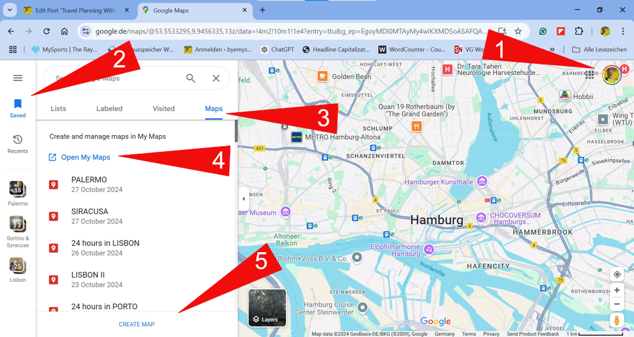
Task: Open the Google Maps hamburger menu
Action: (x=18, y=77)
